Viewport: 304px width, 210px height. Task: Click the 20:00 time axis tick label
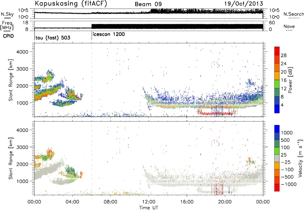click(x=225, y=202)
